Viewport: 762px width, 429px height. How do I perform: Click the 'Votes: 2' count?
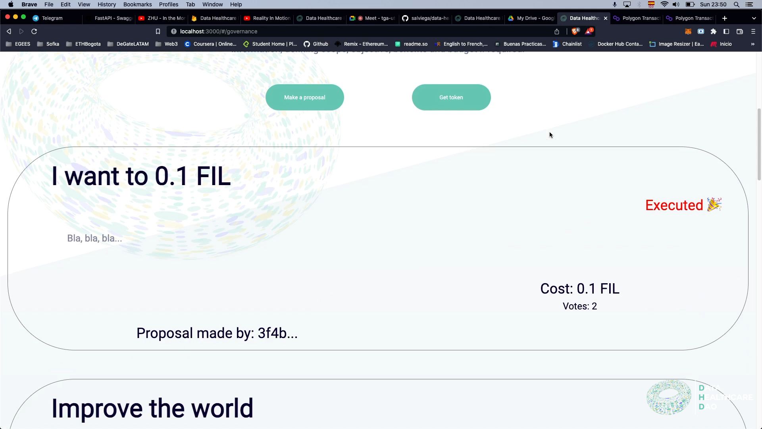click(x=580, y=306)
